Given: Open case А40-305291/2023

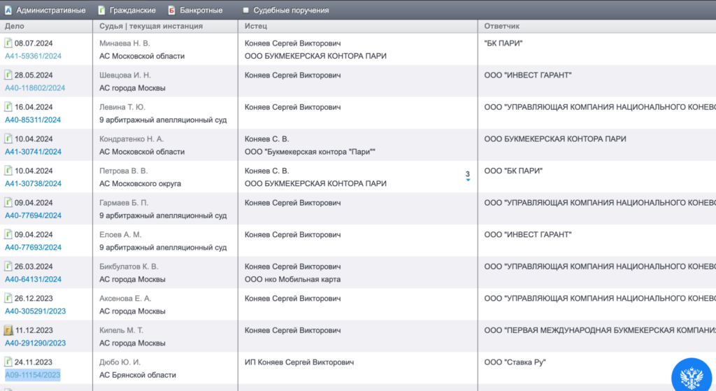Looking at the screenshot, I should click(x=35, y=311).
